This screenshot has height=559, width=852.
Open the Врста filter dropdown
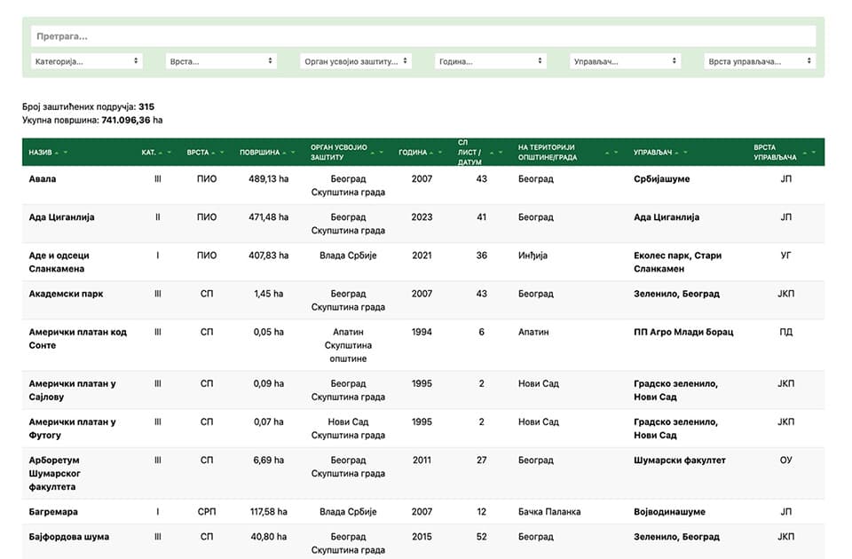pos(221,61)
